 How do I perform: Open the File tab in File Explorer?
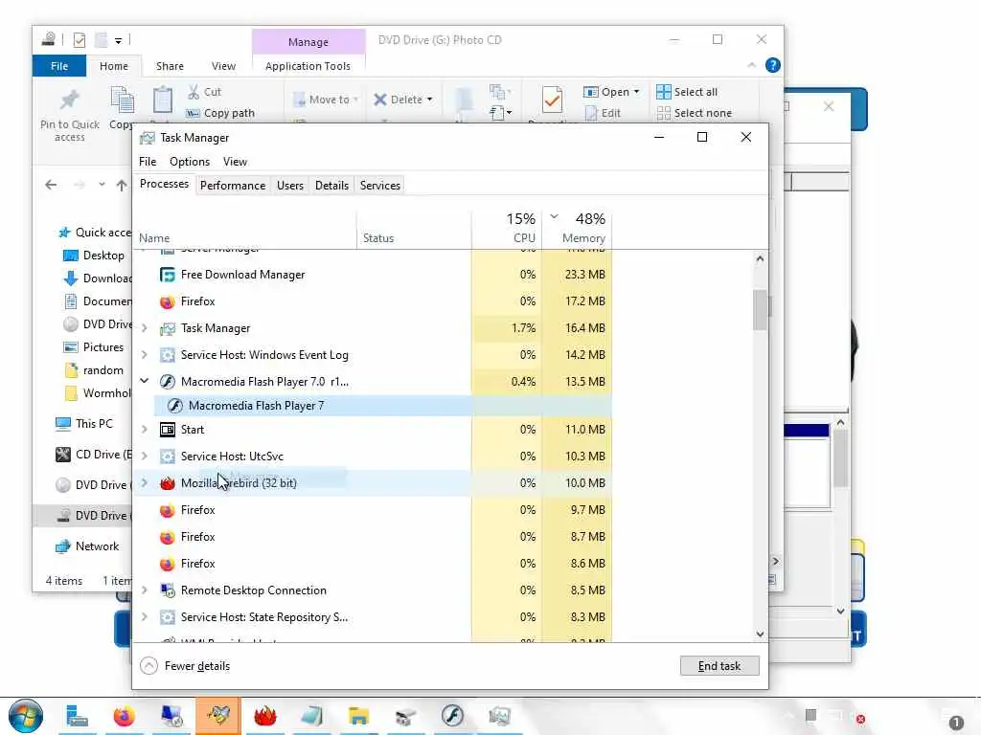(x=59, y=66)
